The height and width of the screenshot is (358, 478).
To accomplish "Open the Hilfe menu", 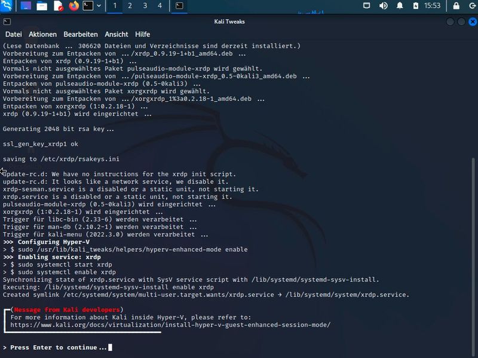I will click(x=142, y=34).
